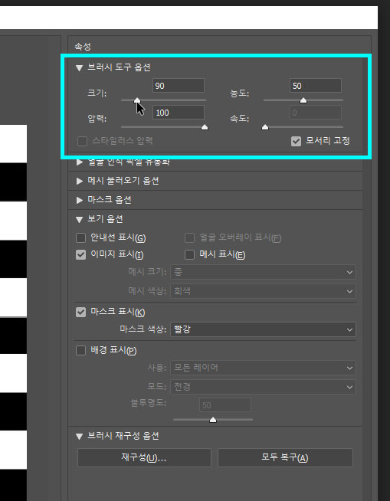Image resolution: width=390 pixels, height=501 pixels.
Task: Click the 압력 pressure slider handle
Action: coord(205,127)
